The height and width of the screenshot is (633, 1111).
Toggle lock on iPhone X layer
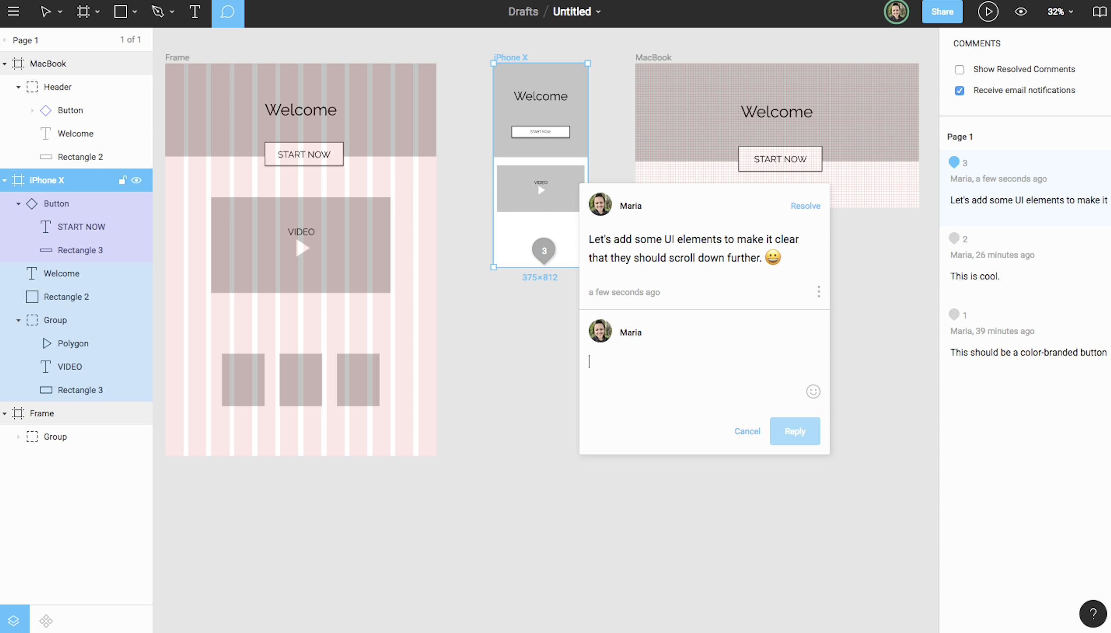121,179
